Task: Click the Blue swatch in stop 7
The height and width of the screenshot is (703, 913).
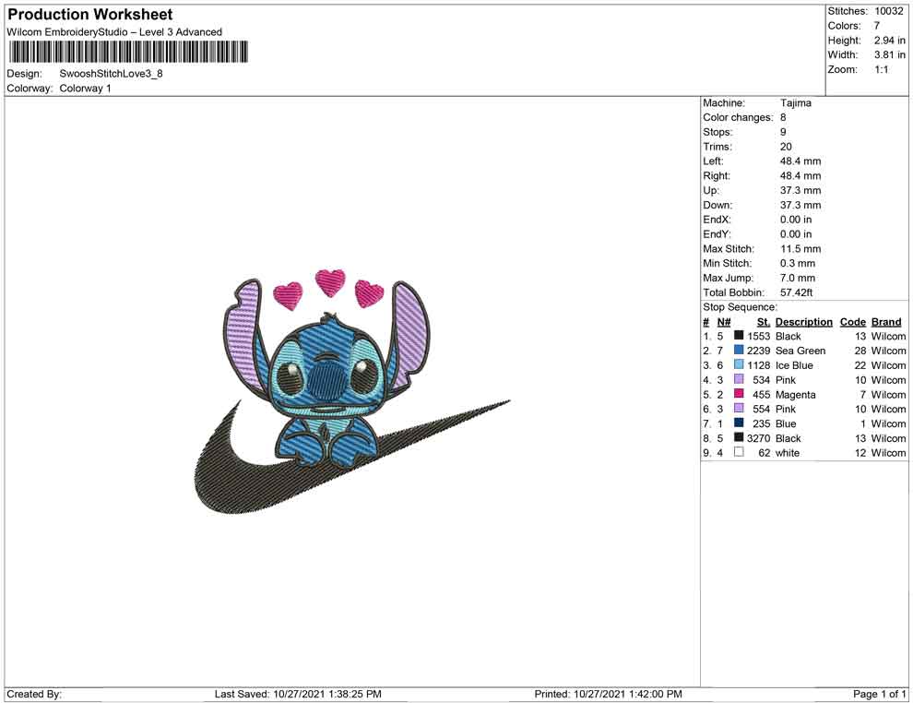Action: [739, 423]
